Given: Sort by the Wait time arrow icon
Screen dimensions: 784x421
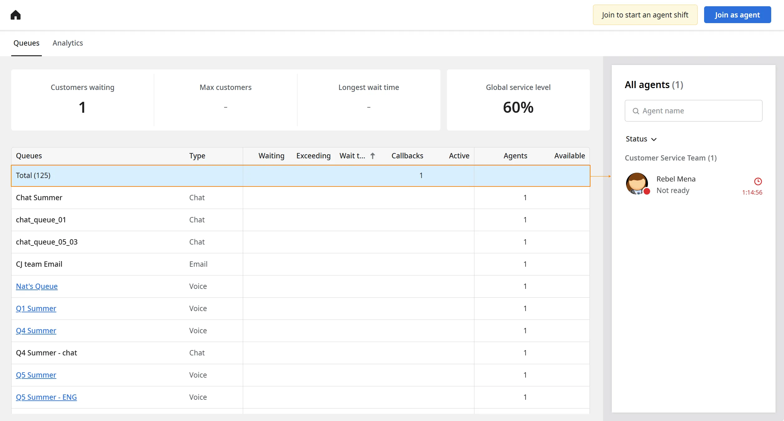Looking at the screenshot, I should [x=373, y=156].
